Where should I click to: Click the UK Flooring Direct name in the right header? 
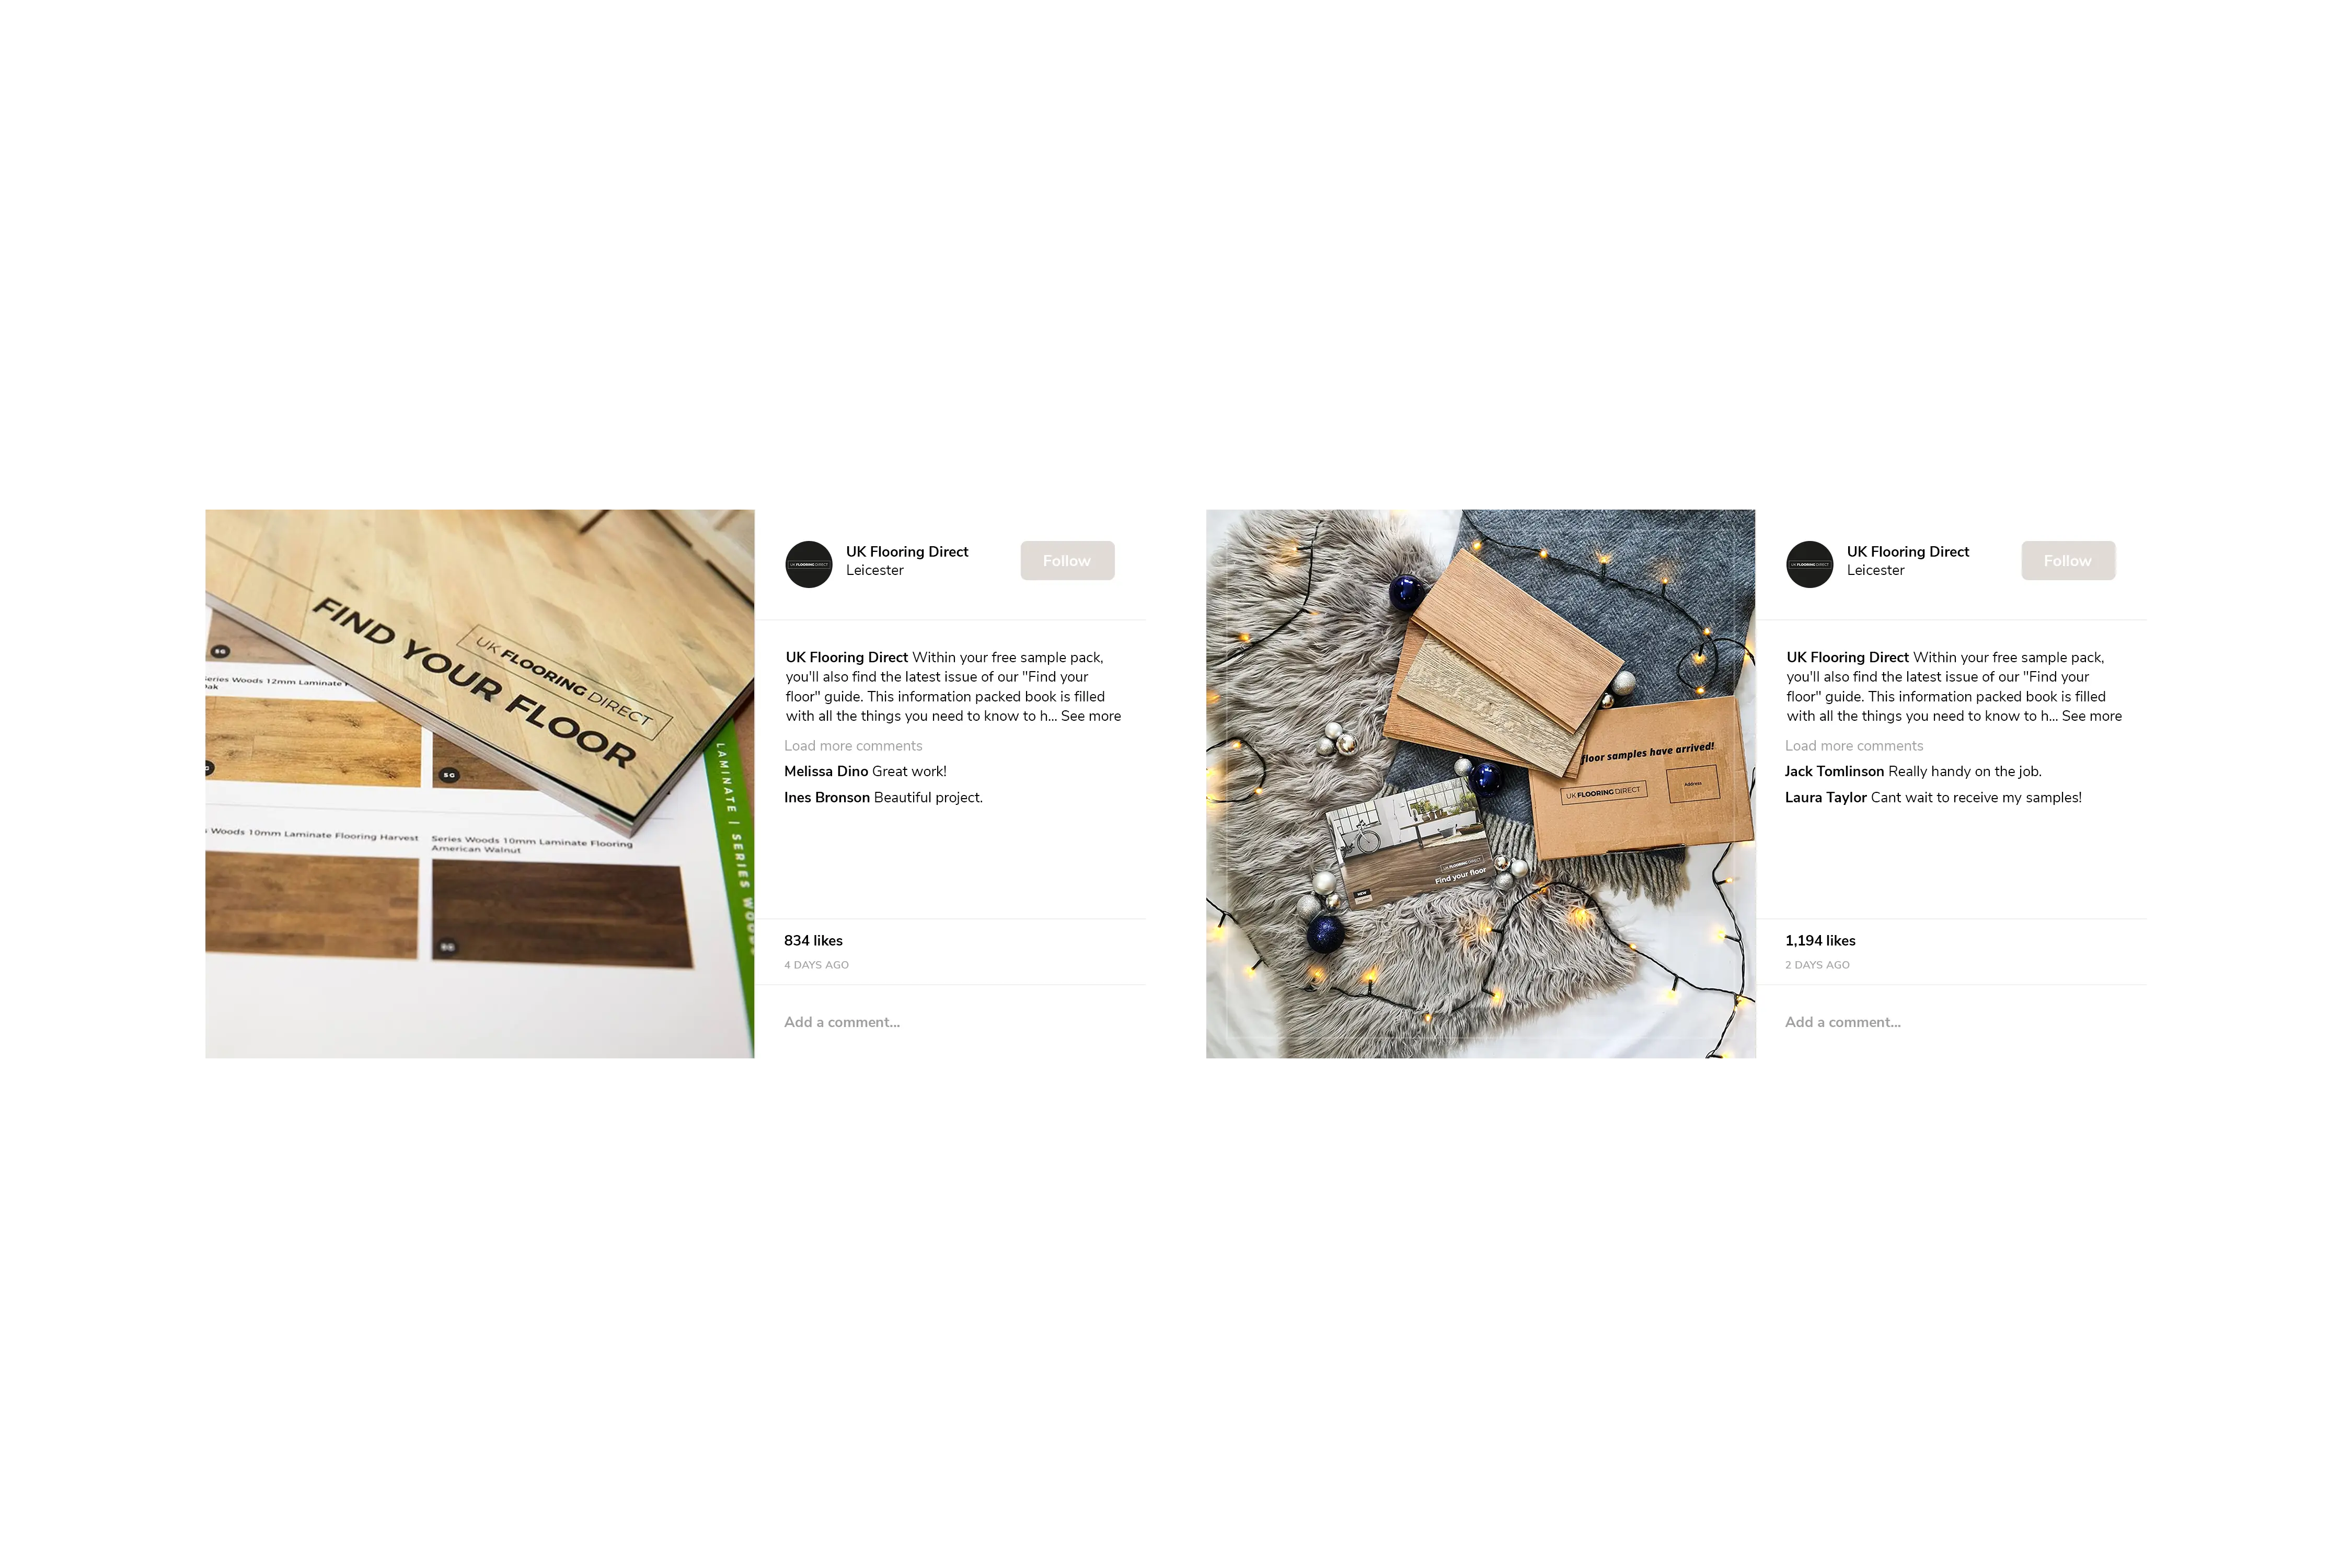(1908, 552)
